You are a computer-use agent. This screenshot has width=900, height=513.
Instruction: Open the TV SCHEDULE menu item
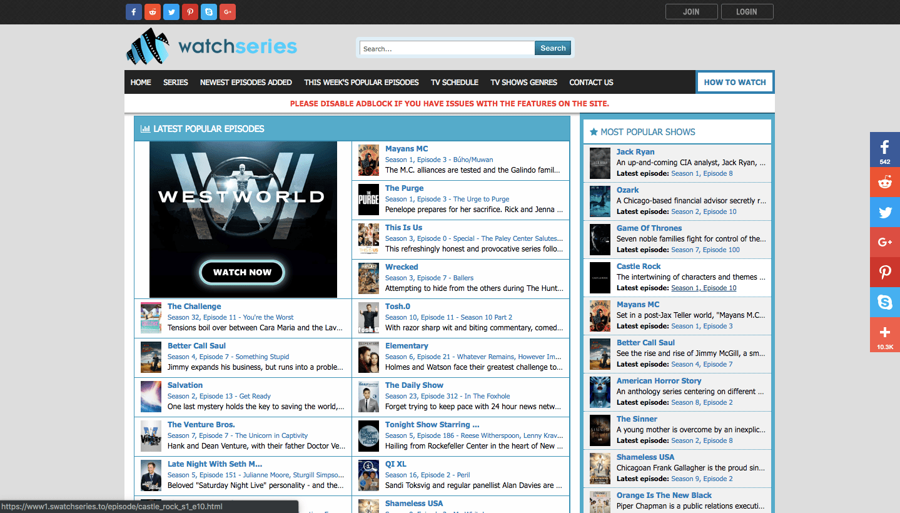coord(455,82)
